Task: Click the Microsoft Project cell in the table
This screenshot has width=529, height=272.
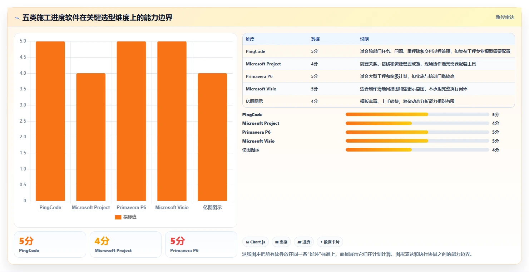Action: [x=263, y=64]
